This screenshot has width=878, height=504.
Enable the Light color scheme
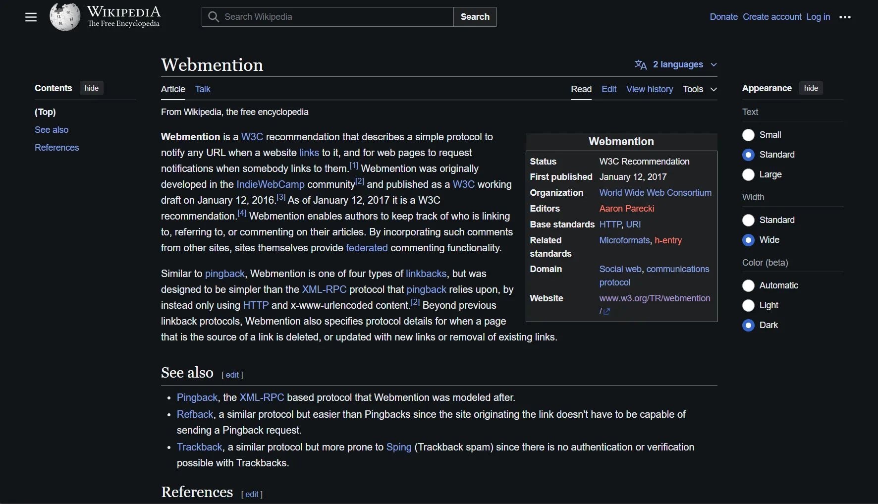tap(748, 306)
